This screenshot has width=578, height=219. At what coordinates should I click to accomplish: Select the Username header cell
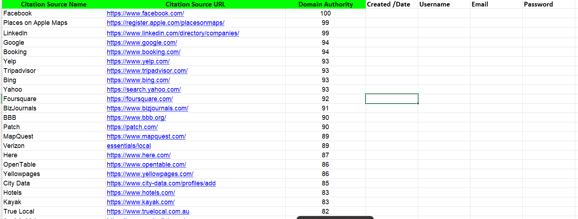coord(444,4)
